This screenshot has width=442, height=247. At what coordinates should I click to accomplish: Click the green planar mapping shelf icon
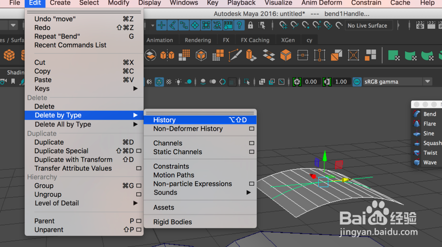click(x=393, y=55)
